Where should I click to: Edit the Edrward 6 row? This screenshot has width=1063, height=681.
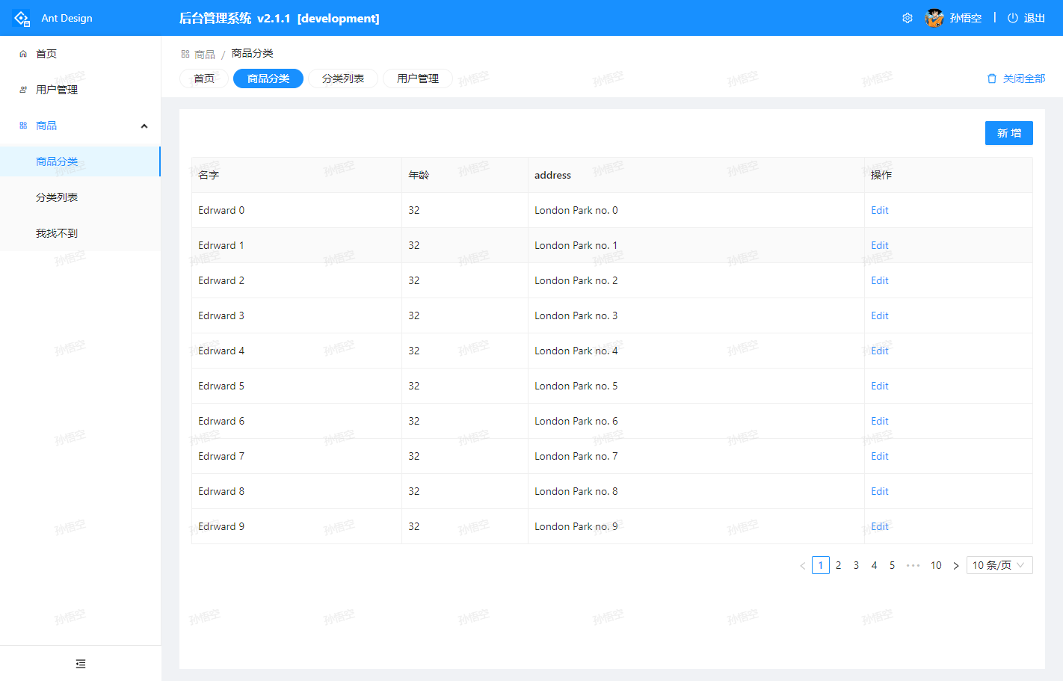coord(880,421)
